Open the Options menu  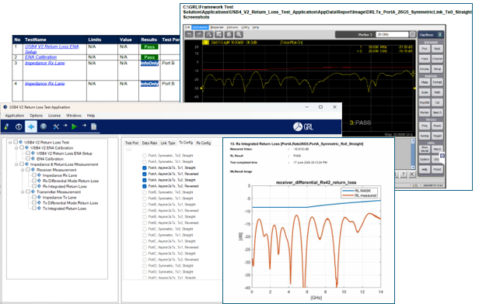click(x=36, y=116)
